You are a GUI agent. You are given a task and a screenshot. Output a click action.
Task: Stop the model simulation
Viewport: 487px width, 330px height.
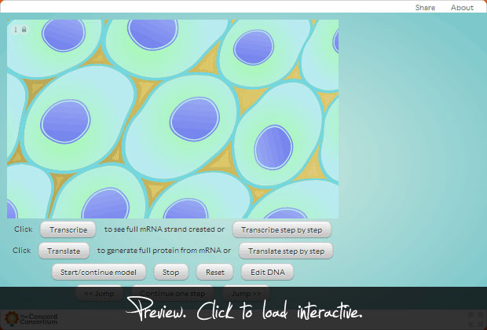170,272
